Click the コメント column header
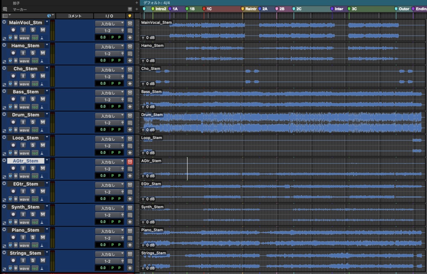427x274 pixels. point(75,16)
